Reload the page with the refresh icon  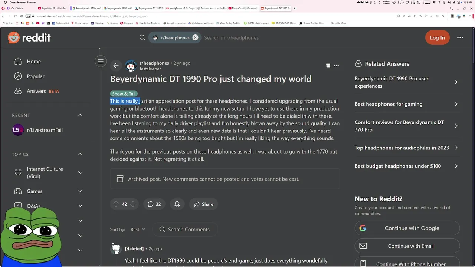[15, 16]
